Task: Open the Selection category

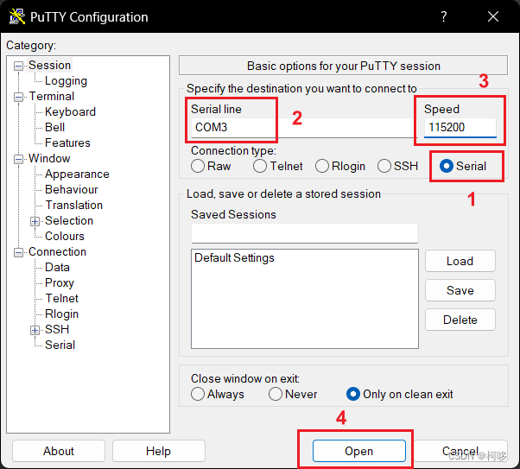Action: [x=69, y=221]
